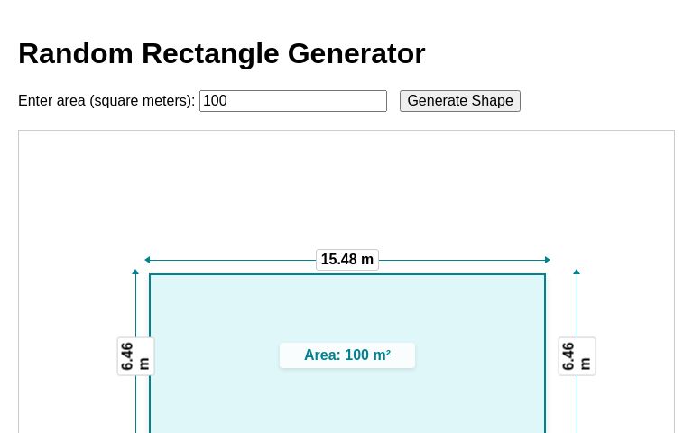The height and width of the screenshot is (433, 693).
Task: Click the 'Enter area (square meters)' label
Action: point(106,101)
